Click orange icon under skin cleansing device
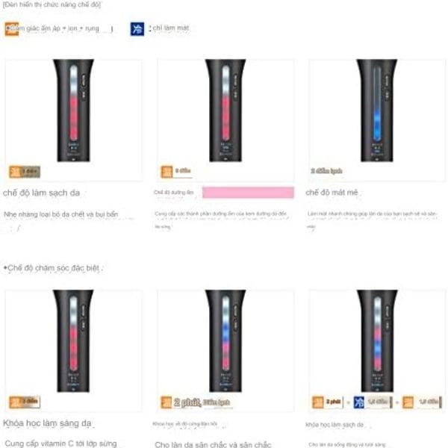This screenshot has width=448, height=448. pos(15,172)
